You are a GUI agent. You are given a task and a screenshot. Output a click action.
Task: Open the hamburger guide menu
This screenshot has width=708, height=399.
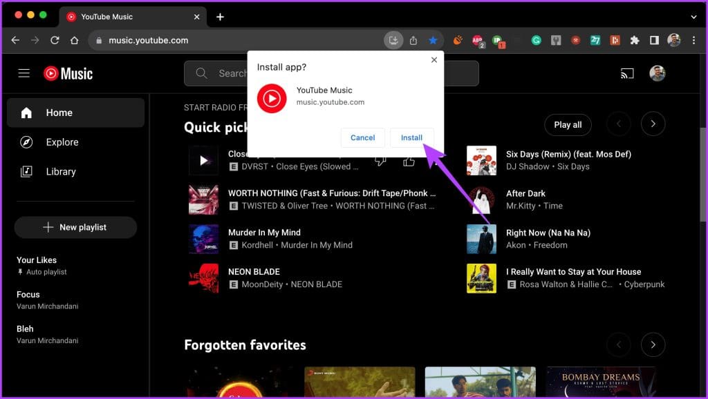pos(24,73)
